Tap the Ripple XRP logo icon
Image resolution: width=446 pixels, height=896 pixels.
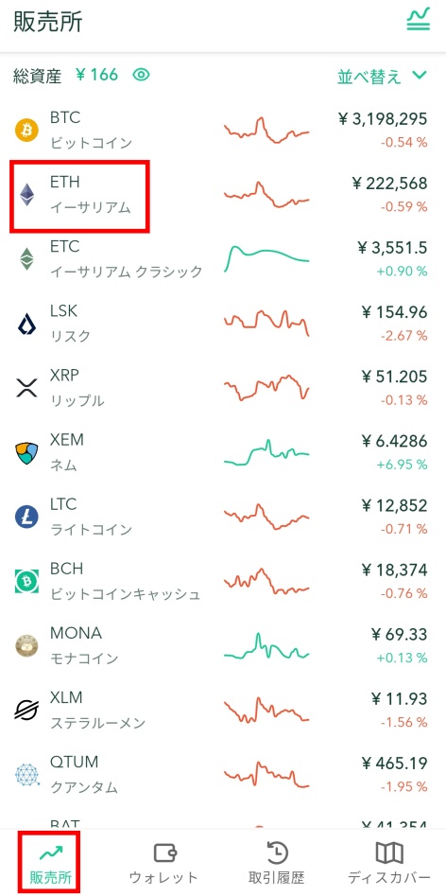(x=26, y=389)
